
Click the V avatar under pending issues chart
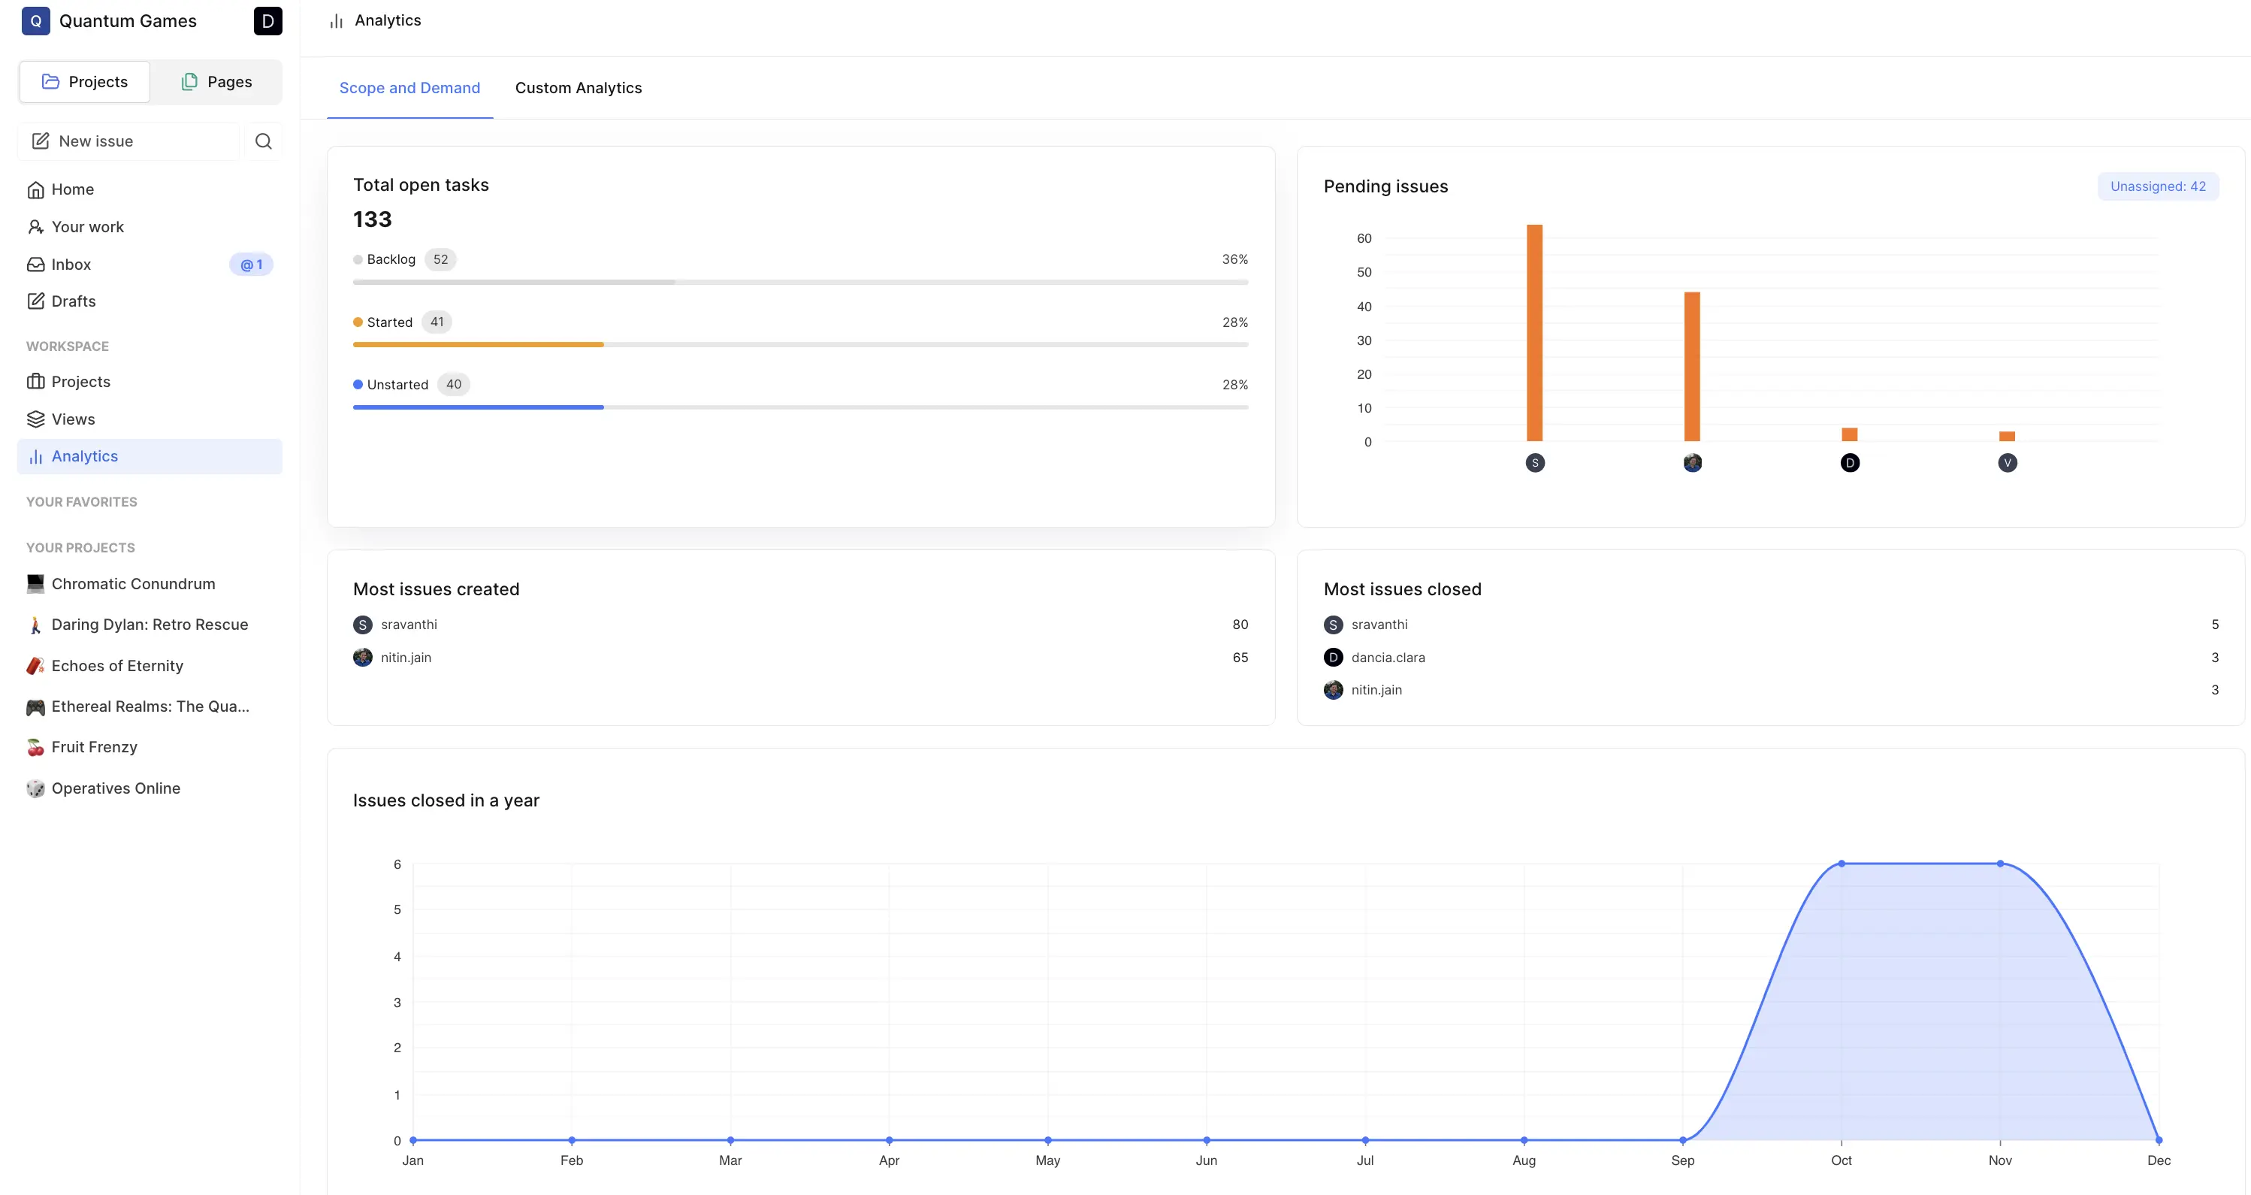point(2008,463)
